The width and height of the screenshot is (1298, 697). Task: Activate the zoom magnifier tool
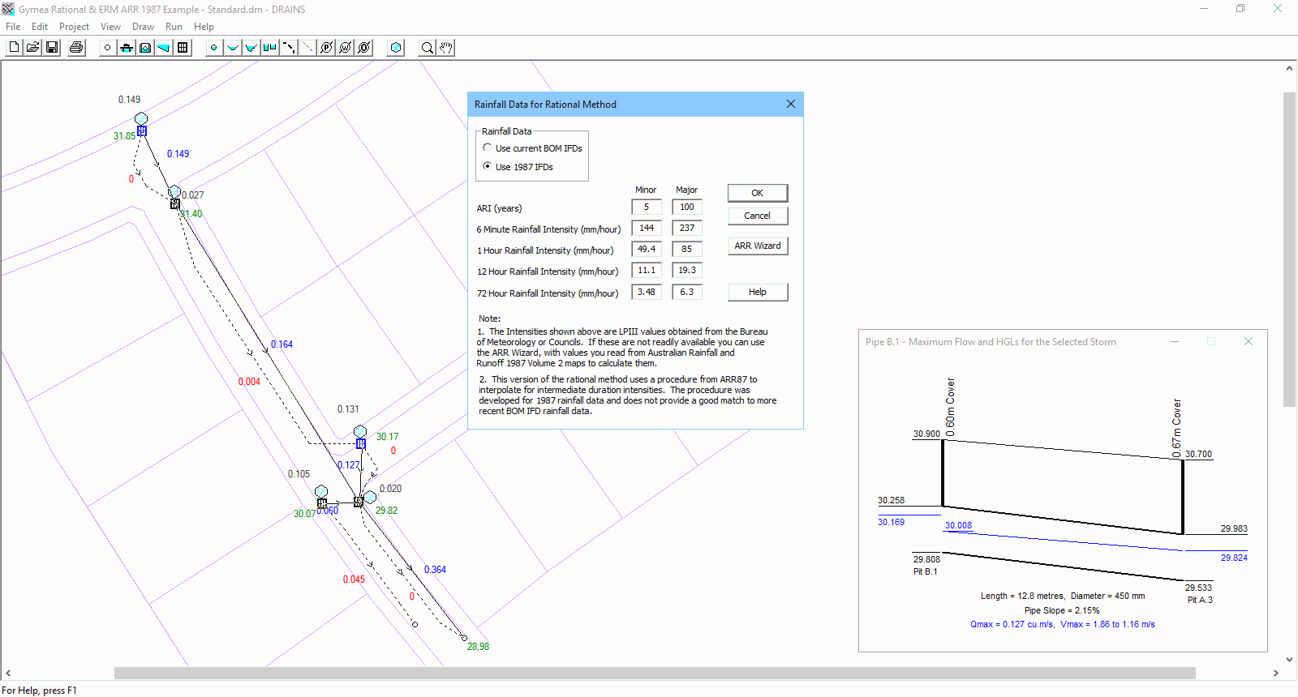point(427,48)
